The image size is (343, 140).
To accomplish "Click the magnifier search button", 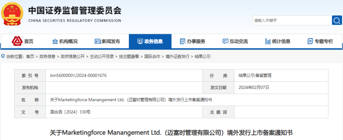I will coord(337,21).
